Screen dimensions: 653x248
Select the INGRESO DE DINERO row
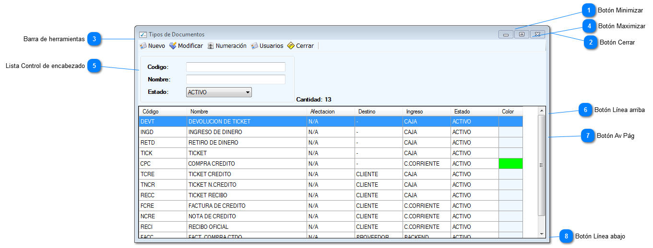coord(331,132)
